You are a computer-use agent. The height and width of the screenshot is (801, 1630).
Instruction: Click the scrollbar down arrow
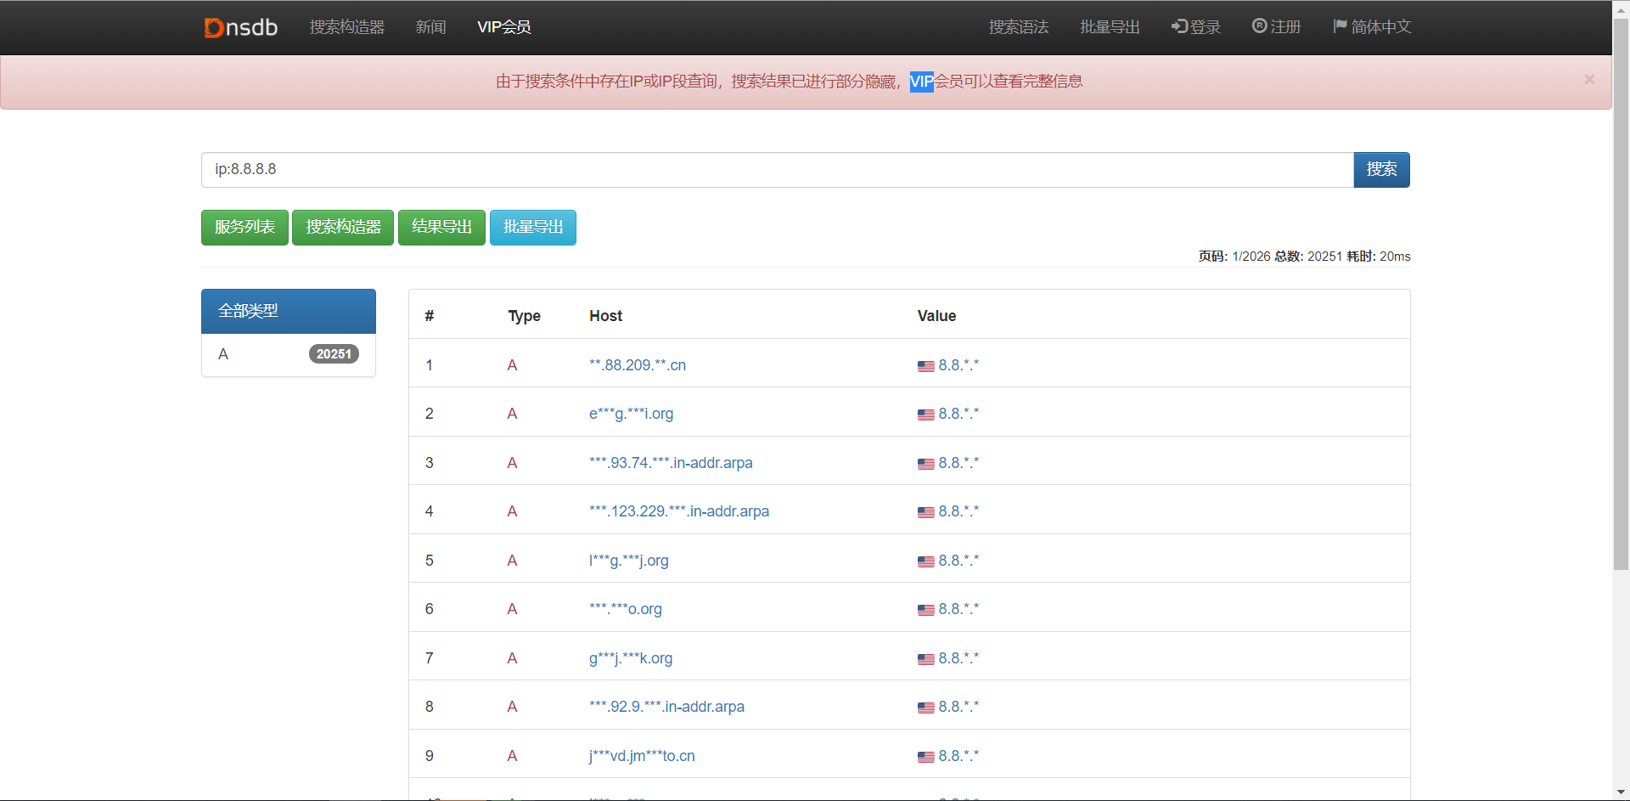coord(1621,792)
